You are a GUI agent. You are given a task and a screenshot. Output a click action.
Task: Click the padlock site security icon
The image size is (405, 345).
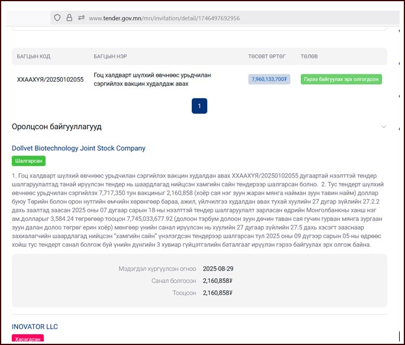coord(69,18)
